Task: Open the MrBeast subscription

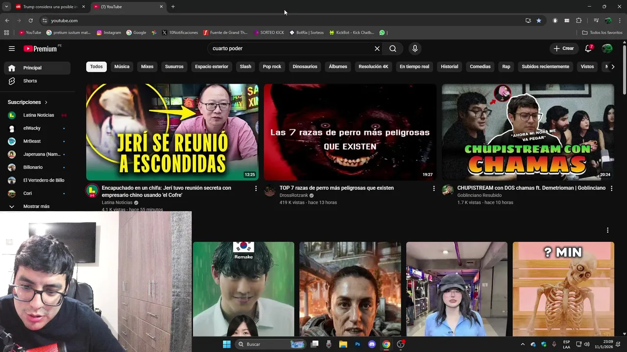Action: pyautogui.click(x=37, y=141)
